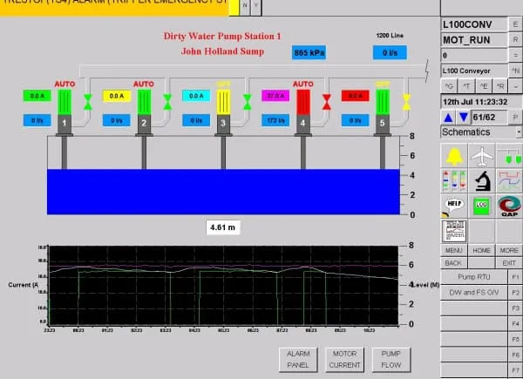The height and width of the screenshot is (379, 523).
Task: Open the microscope diagnostics icon
Action: tap(482, 181)
